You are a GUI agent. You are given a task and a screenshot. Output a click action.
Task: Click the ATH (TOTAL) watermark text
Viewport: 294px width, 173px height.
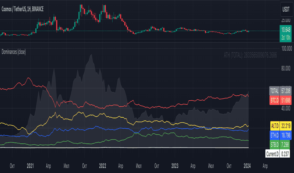tap(250, 55)
